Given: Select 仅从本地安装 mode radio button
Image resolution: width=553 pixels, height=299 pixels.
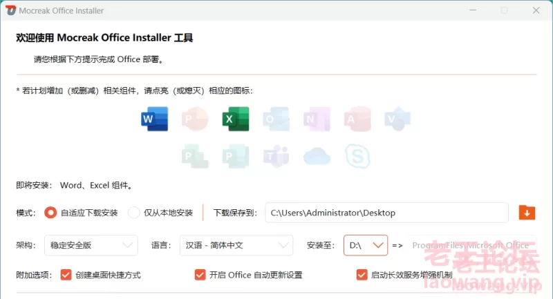Looking at the screenshot, I should pos(133,213).
